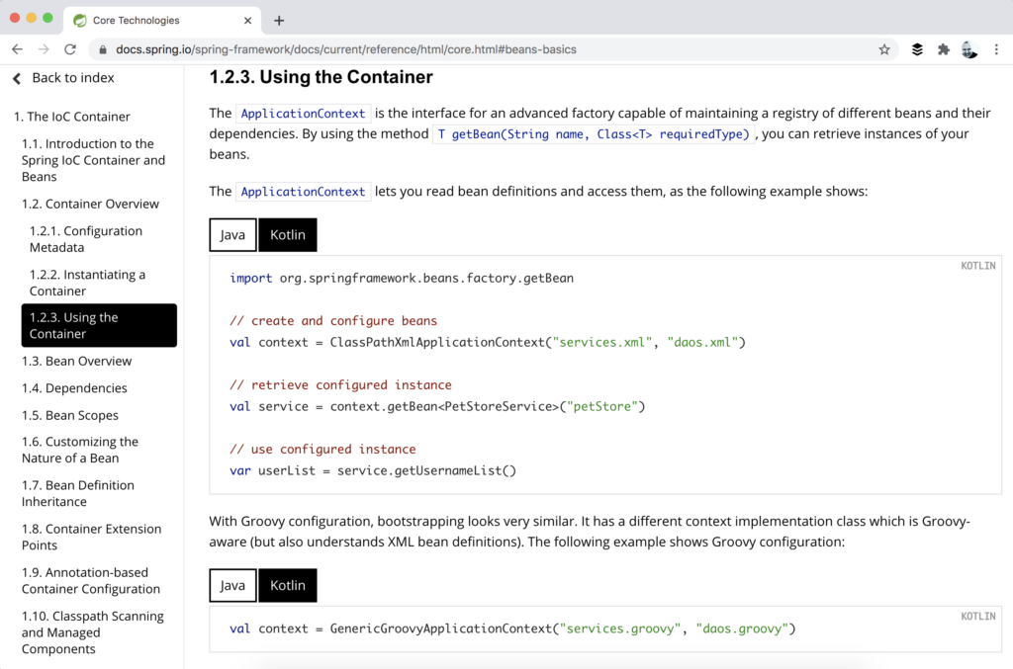Open 1.8. Container Extension Points
This screenshot has width=1013, height=669.
pos(92,537)
